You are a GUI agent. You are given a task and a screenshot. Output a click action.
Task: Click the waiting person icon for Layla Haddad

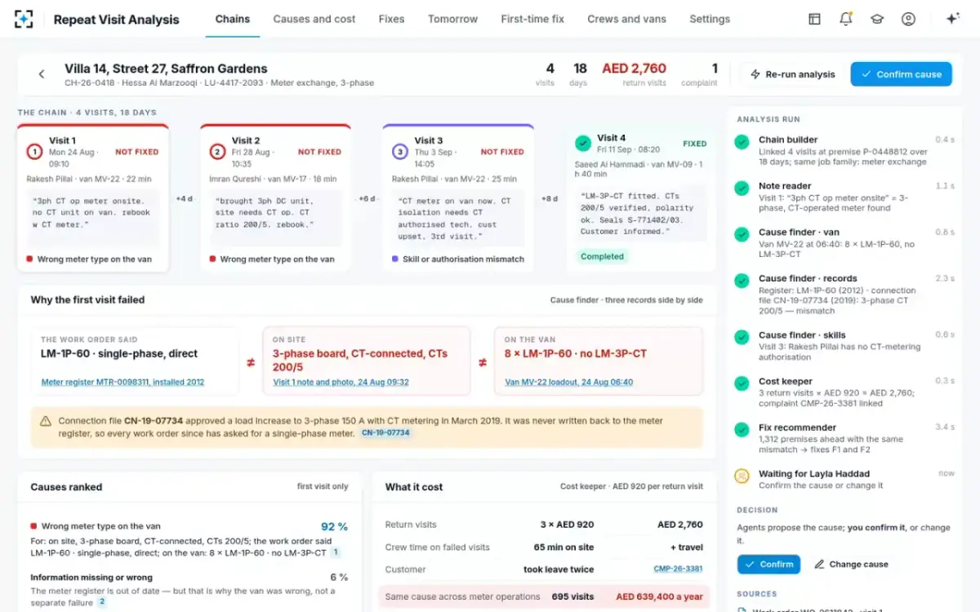point(742,476)
